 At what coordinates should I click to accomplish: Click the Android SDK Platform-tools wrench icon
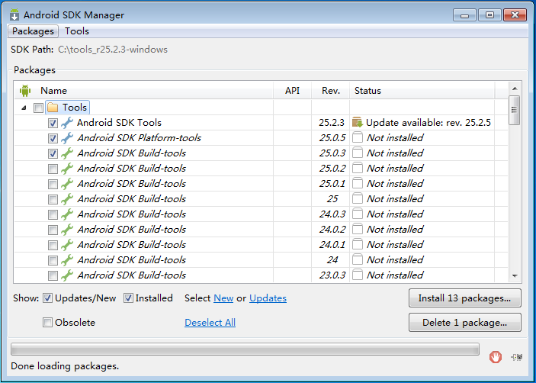point(67,138)
